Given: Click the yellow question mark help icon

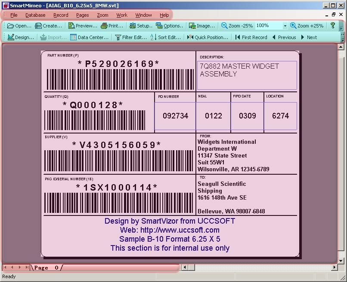Looking at the screenshot, I should point(332,25).
